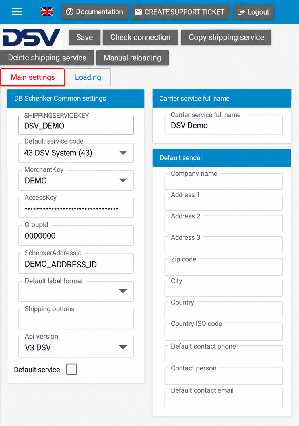Screen dimensions: 299x426
Task: Click the Company name field
Action: click(224, 182)
